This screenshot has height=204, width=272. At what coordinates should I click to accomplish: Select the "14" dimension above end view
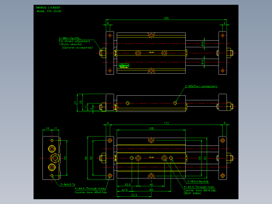coord(47,128)
